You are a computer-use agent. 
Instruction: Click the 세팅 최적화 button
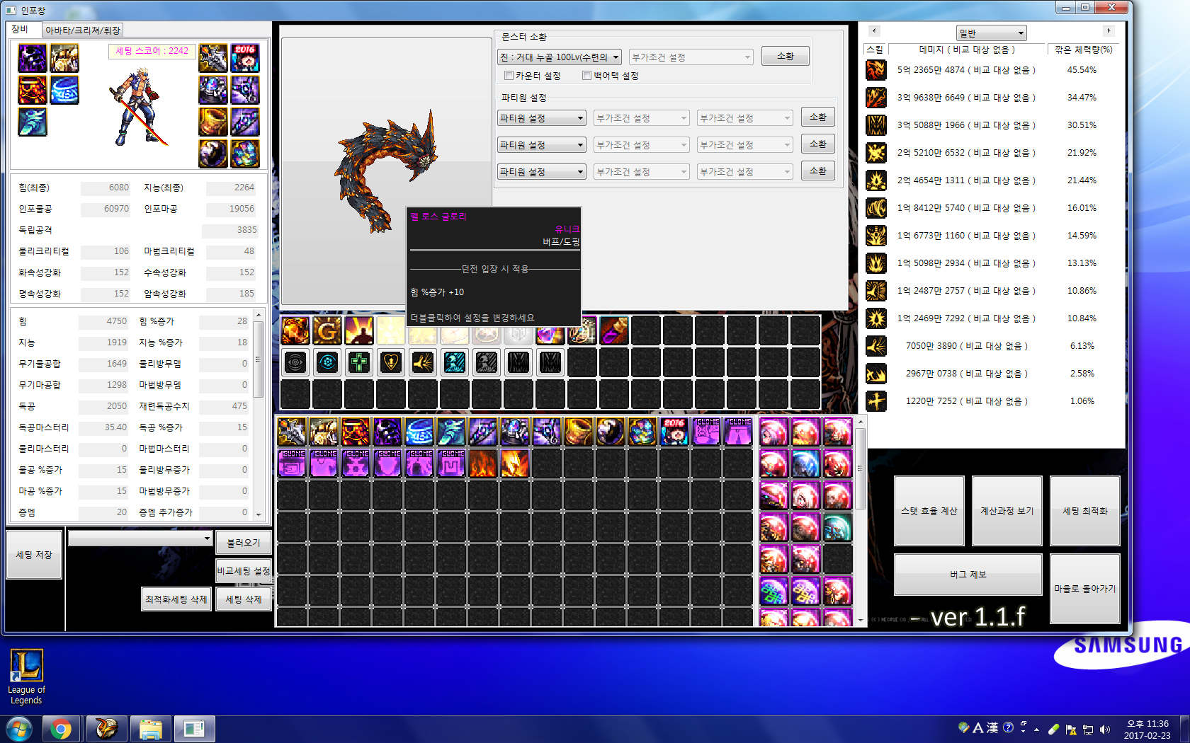pyautogui.click(x=1085, y=511)
